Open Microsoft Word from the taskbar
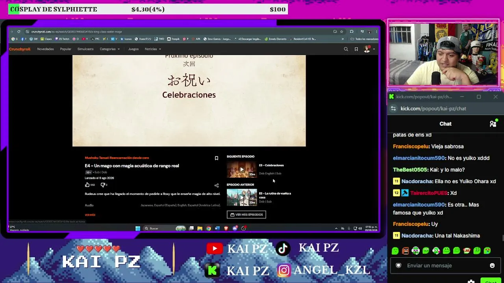Screen dimensions: 504x283 coord(217,228)
